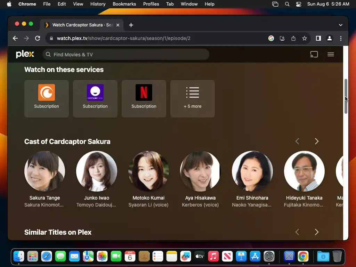356x267 pixels.
Task: Select Aya Hisakawa's cast photo
Action: pyautogui.click(x=200, y=171)
